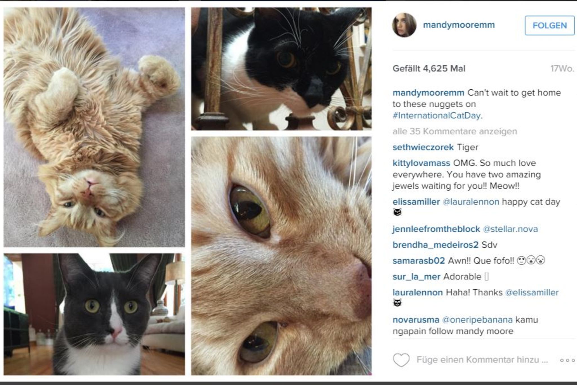577x385 pixels.
Task: Select the orange cat eye close-up photo
Action: coord(281,256)
